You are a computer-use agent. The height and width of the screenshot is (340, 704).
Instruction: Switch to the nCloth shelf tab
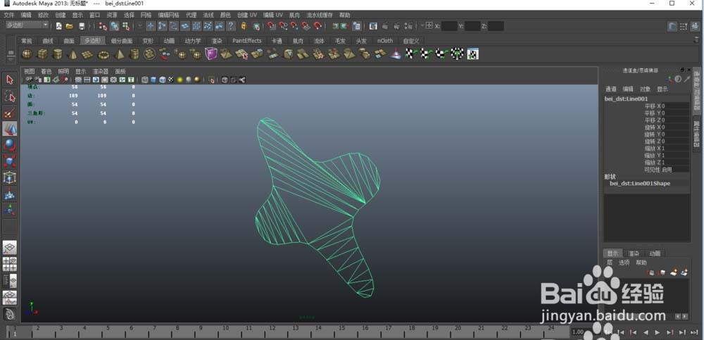tap(385, 41)
